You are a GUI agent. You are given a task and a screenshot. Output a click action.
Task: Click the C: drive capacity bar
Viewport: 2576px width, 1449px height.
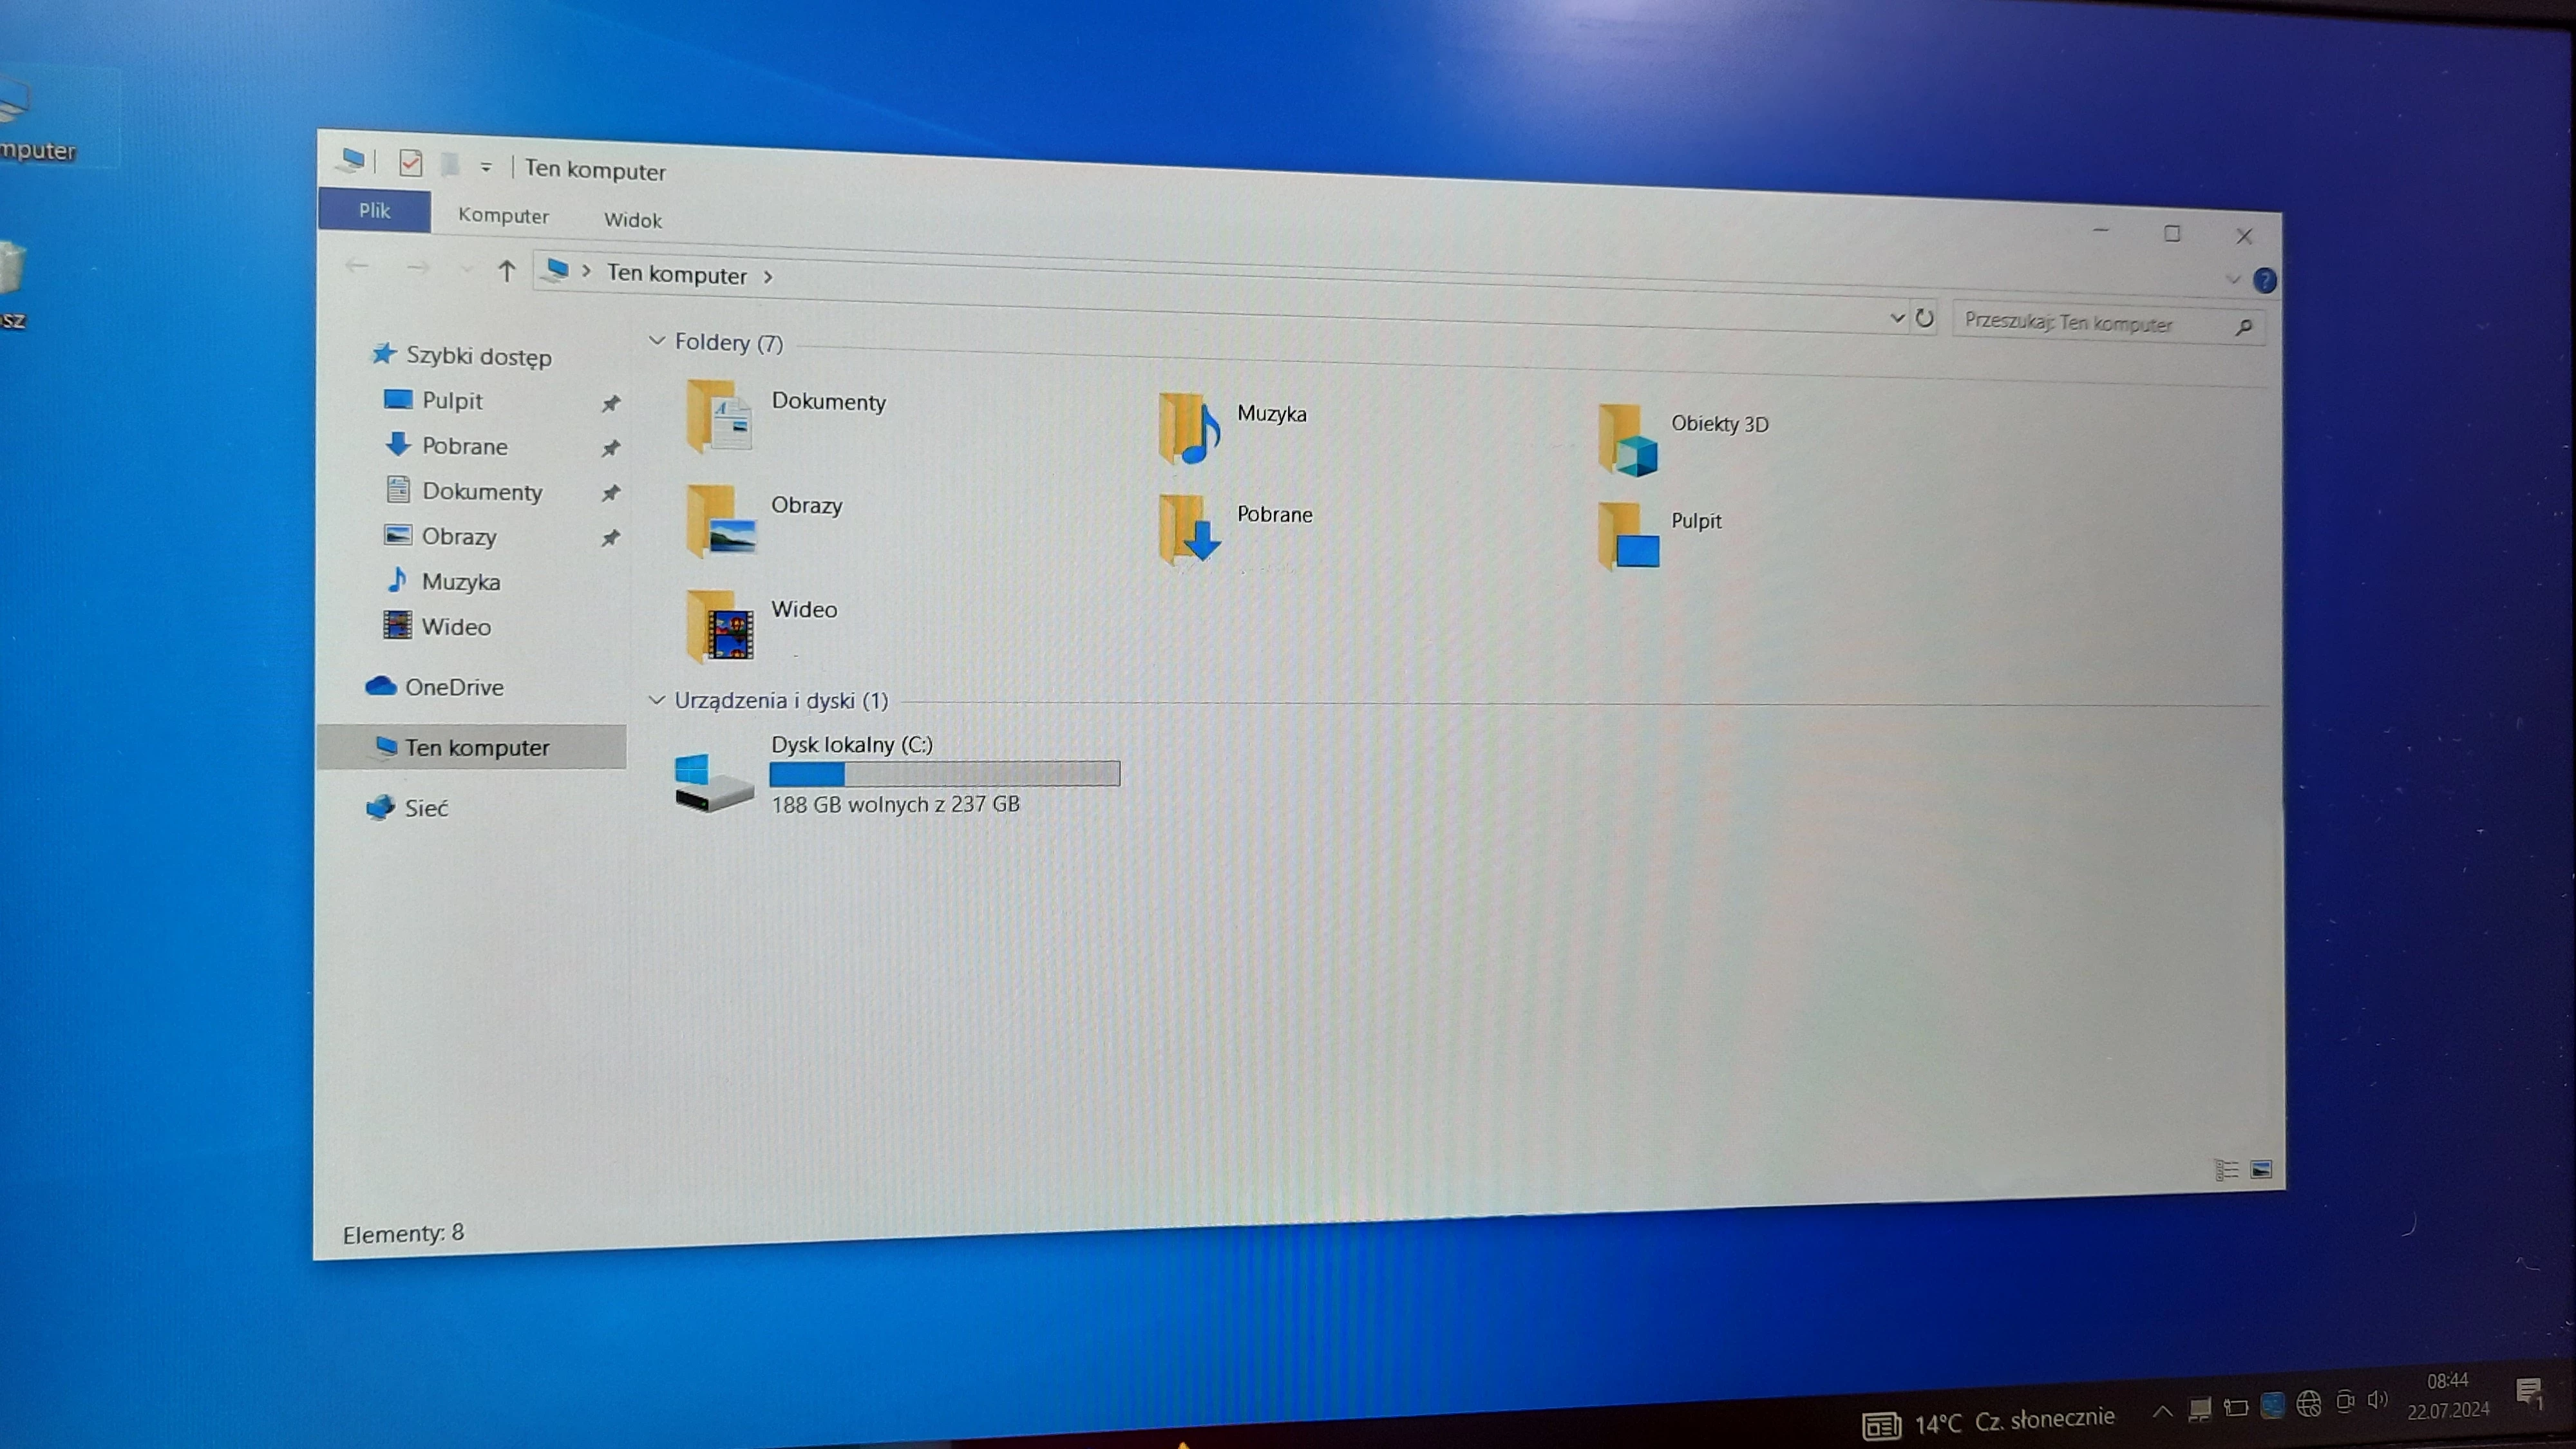click(x=944, y=774)
